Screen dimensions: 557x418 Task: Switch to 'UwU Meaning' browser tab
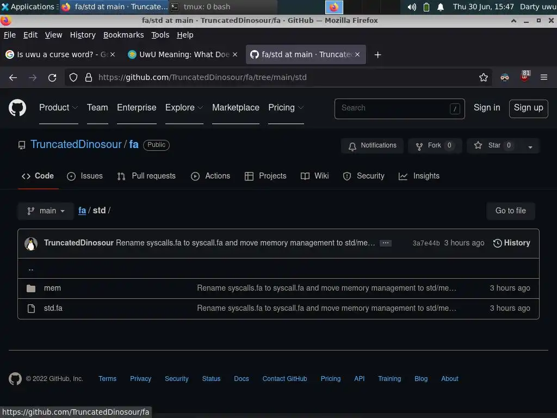(182, 54)
